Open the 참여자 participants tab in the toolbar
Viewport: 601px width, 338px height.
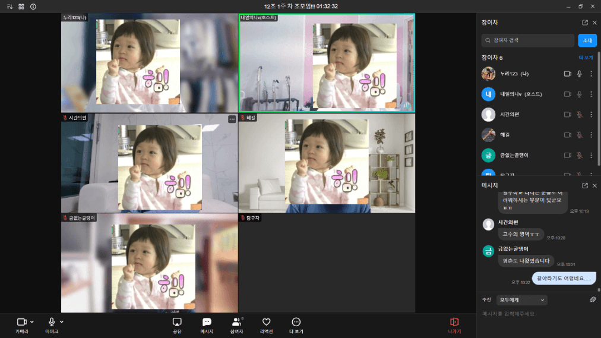tap(236, 326)
